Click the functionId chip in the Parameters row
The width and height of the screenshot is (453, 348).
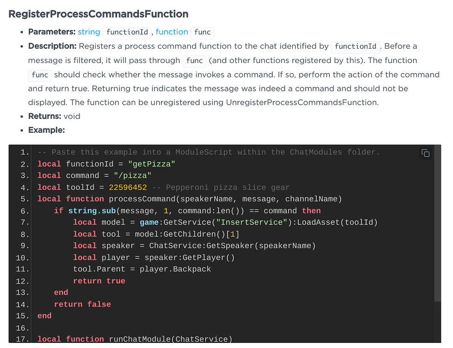click(x=127, y=32)
